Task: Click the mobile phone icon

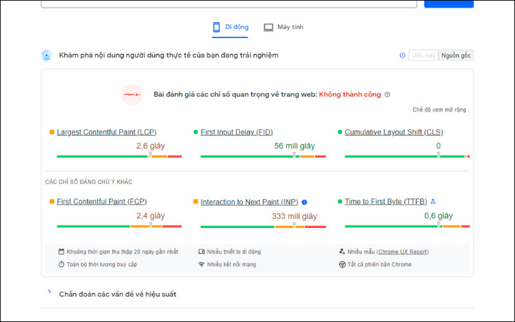Action: click(216, 27)
